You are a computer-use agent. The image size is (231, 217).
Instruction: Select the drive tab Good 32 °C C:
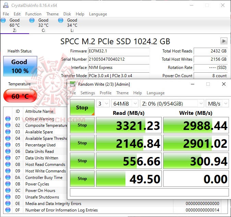pyautogui.click(x=44, y=25)
